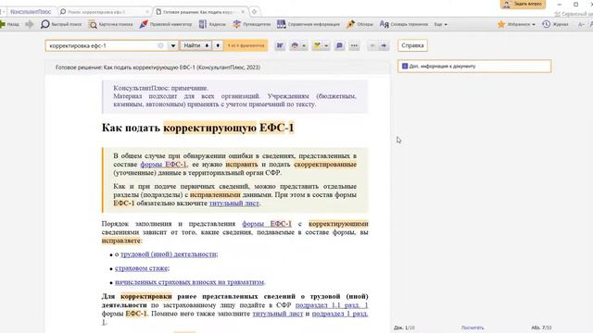The image size is (593, 333).
Task: Open a new tab with plus
Action: click(x=254, y=12)
